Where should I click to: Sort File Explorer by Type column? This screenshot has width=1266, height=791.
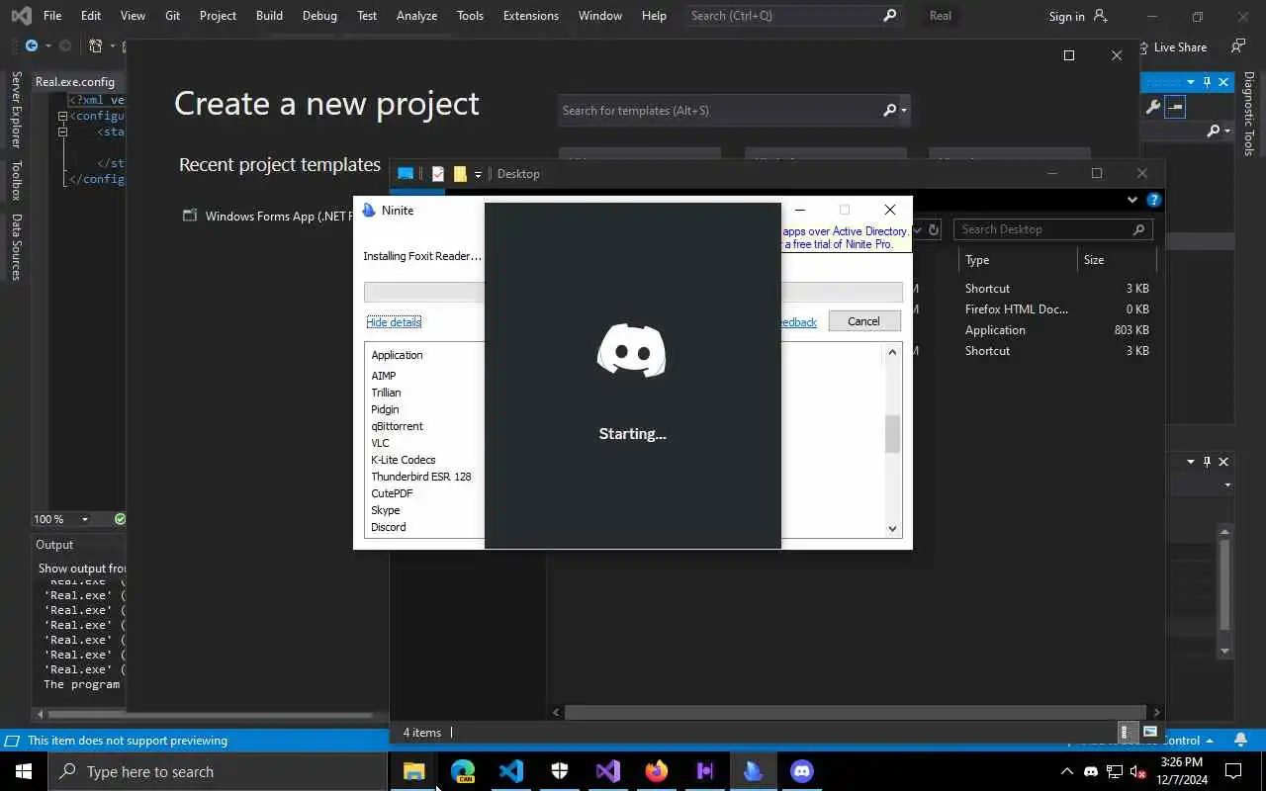(x=1017, y=260)
